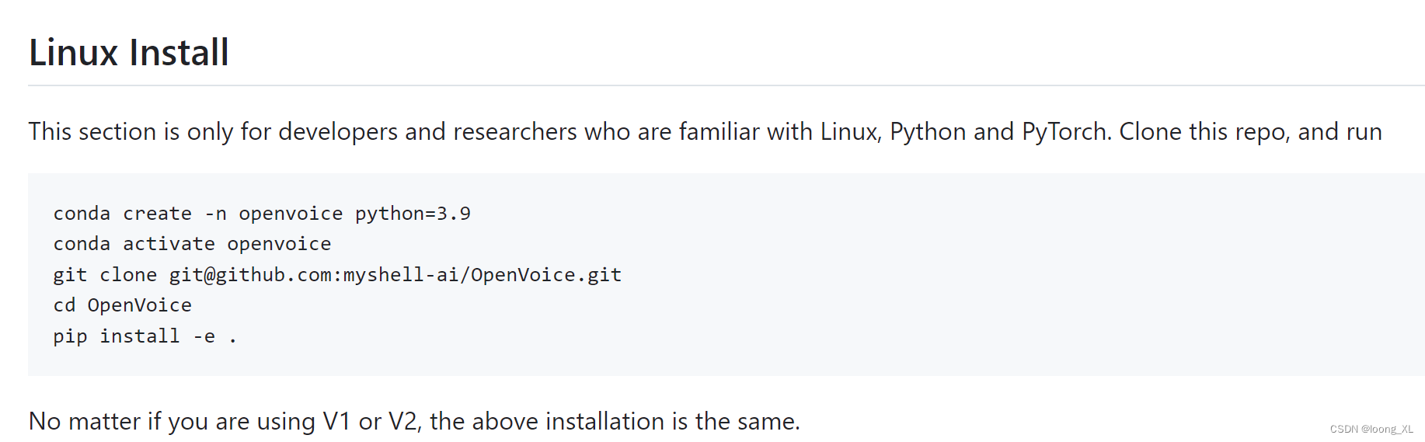Click the "pip install" command text
1425x442 pixels.
(x=116, y=336)
